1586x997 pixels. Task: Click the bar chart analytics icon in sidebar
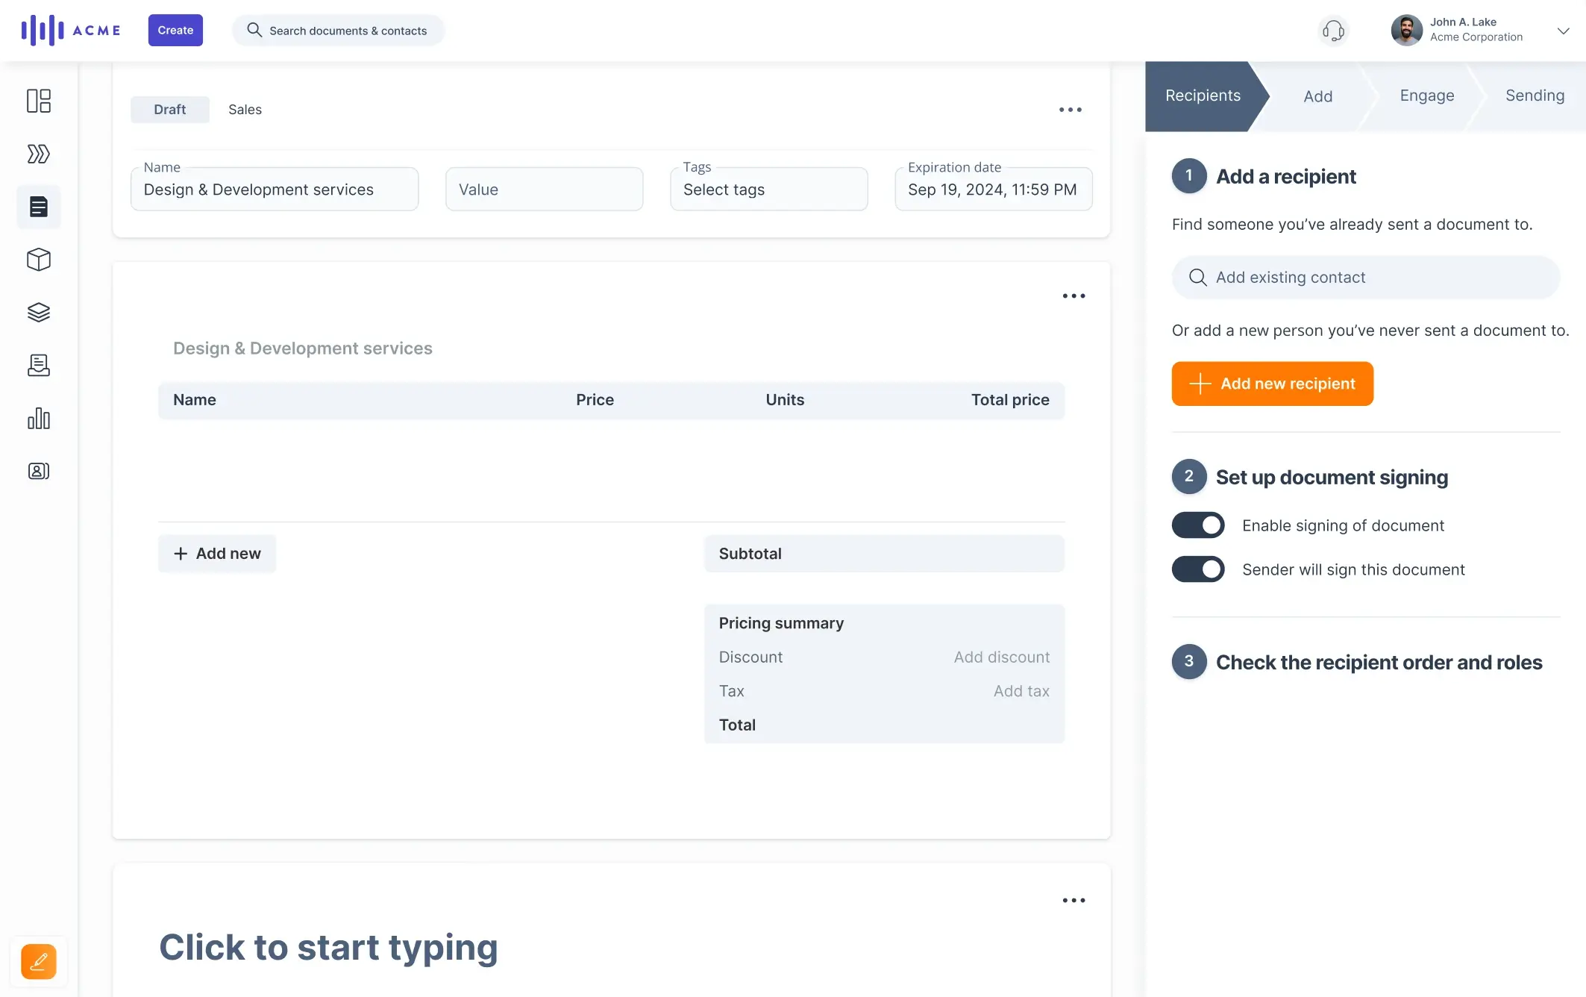click(38, 418)
